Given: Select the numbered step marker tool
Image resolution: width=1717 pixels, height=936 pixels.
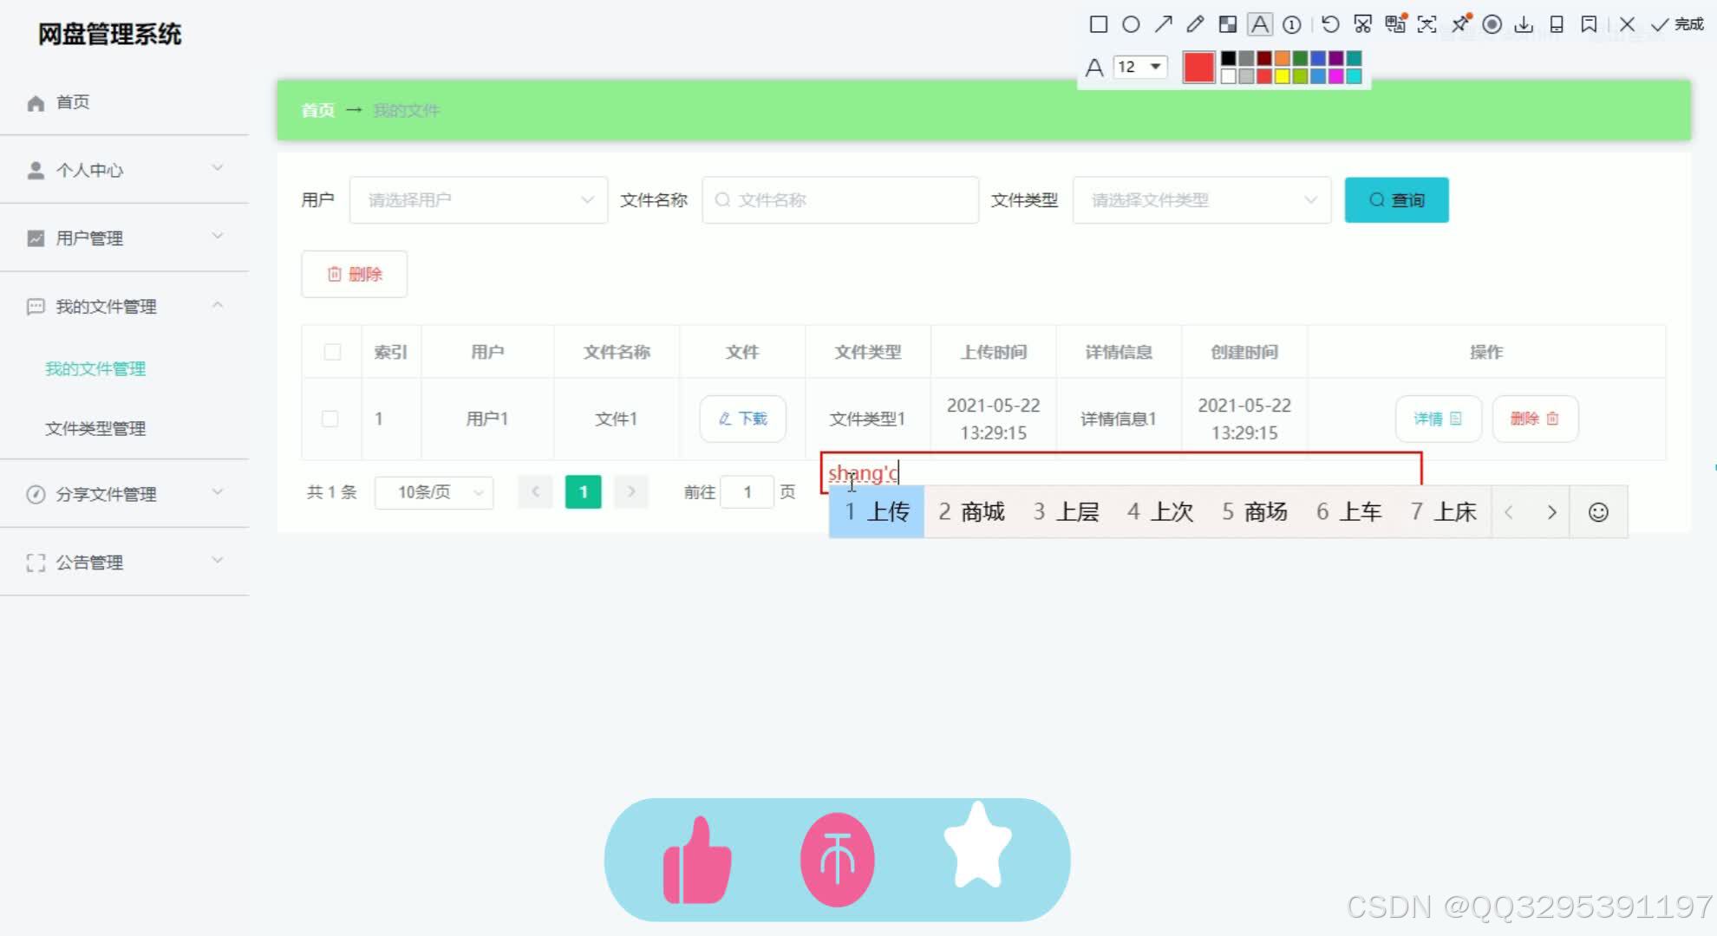Looking at the screenshot, I should coord(1291,24).
